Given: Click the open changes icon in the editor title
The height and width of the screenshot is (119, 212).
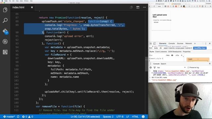Looking at the screenshot, I should [131, 7].
